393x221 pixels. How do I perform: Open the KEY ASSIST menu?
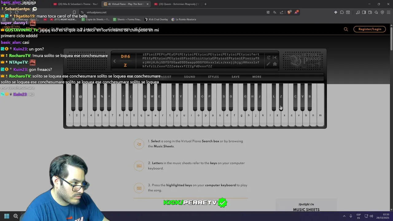click(x=163, y=77)
